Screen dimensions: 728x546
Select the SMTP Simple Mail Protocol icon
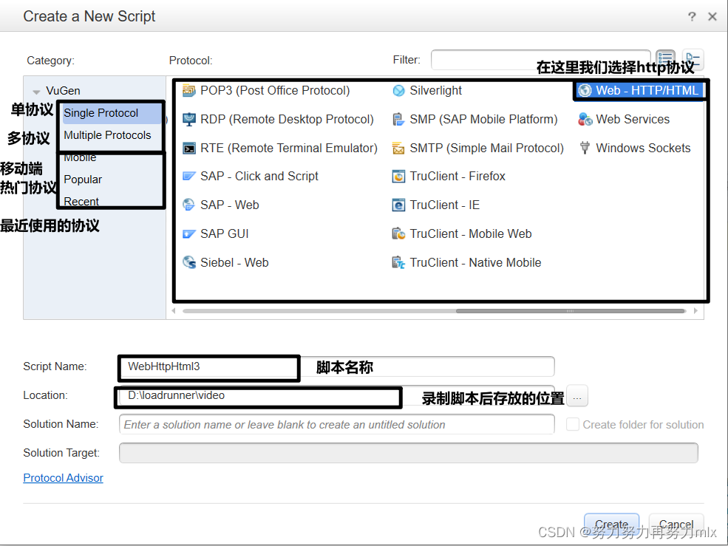(x=399, y=148)
